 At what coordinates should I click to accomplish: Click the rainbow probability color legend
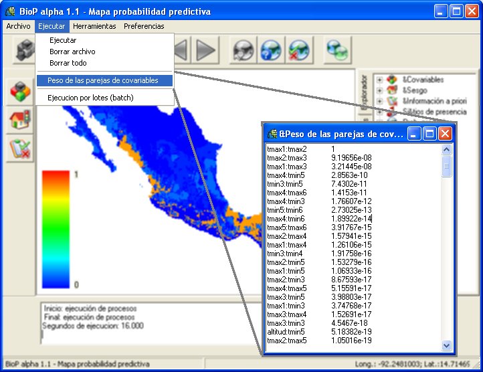[56, 229]
